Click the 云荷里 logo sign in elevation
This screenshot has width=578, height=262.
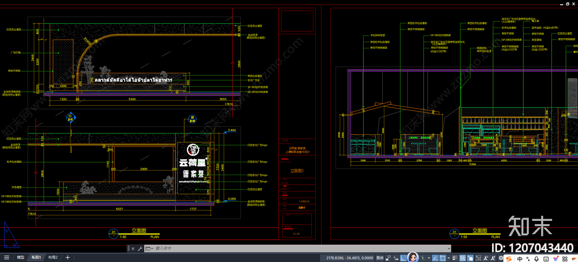(194, 163)
